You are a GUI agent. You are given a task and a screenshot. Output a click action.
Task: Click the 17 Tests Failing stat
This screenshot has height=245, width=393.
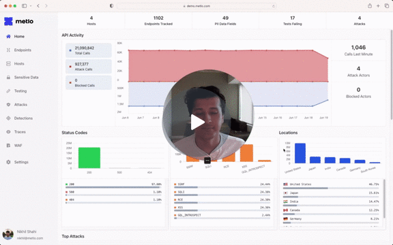click(293, 20)
